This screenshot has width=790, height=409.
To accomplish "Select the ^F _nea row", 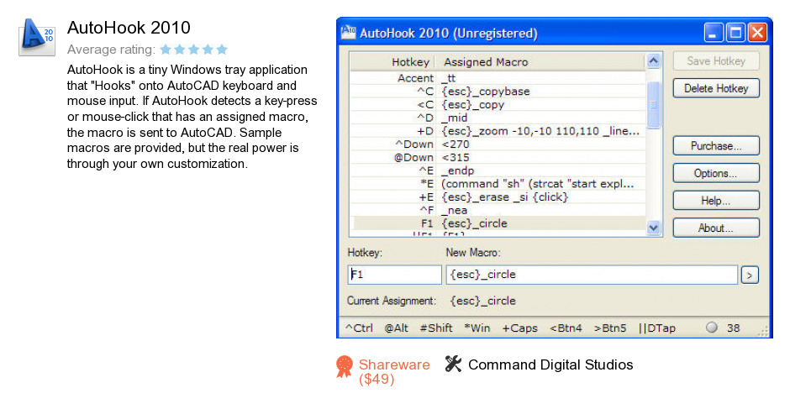I will pyautogui.click(x=498, y=210).
